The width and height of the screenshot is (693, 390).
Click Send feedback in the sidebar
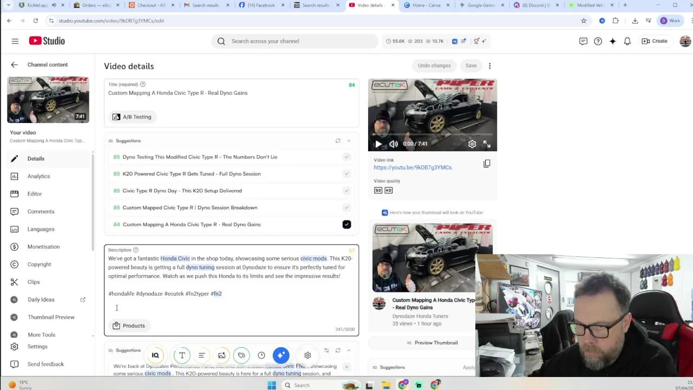click(47, 364)
